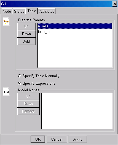Apply the current table settings

78,139
